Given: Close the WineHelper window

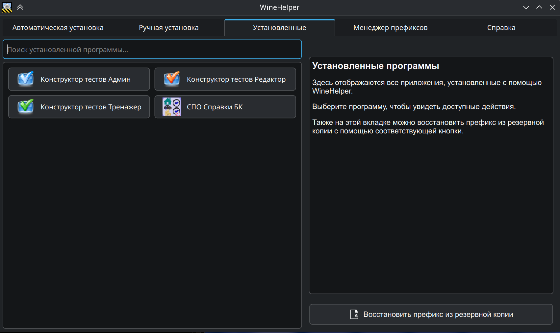Looking at the screenshot, I should [552, 7].
